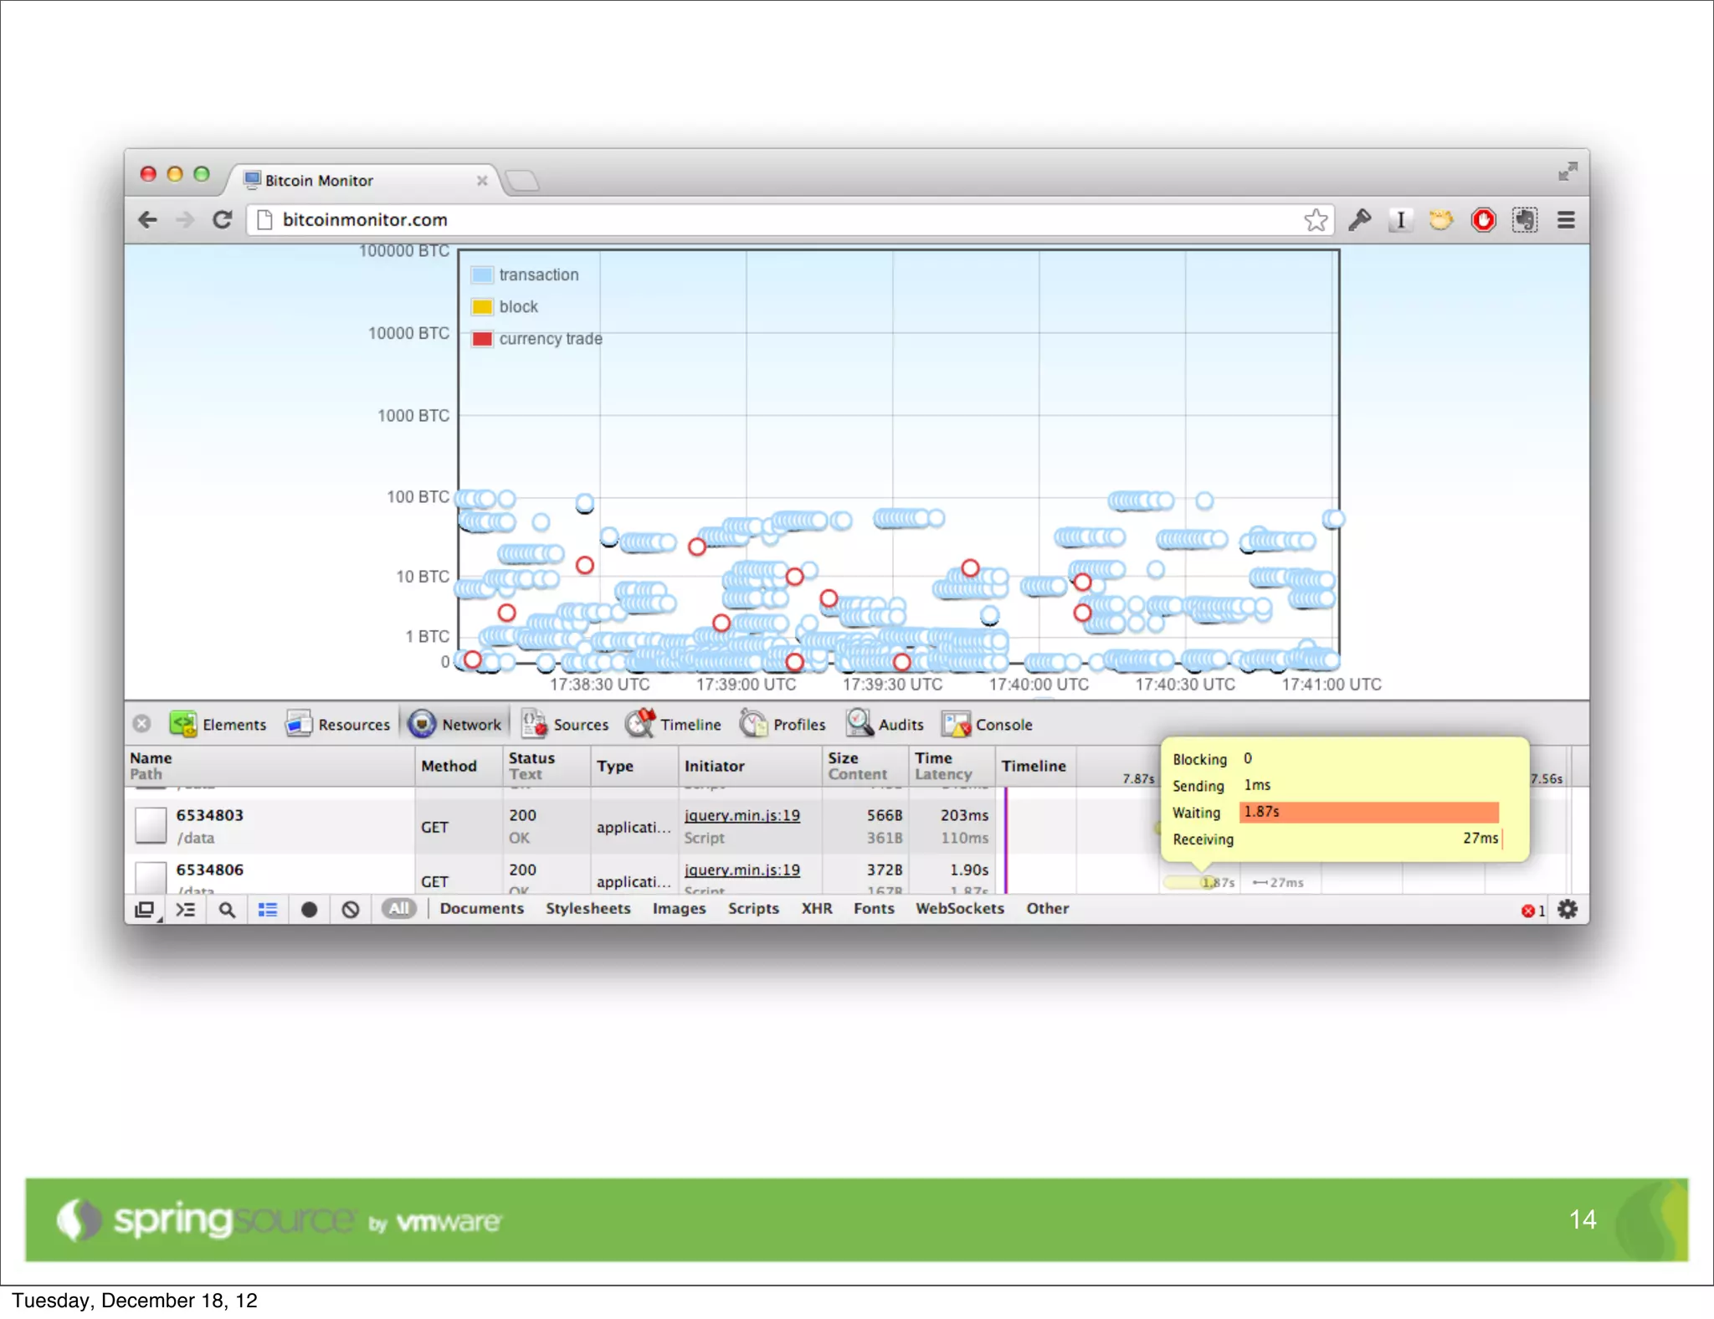Viewport: 1714px width, 1319px height.
Task: Sort by the Size column header
Action: pos(844,757)
